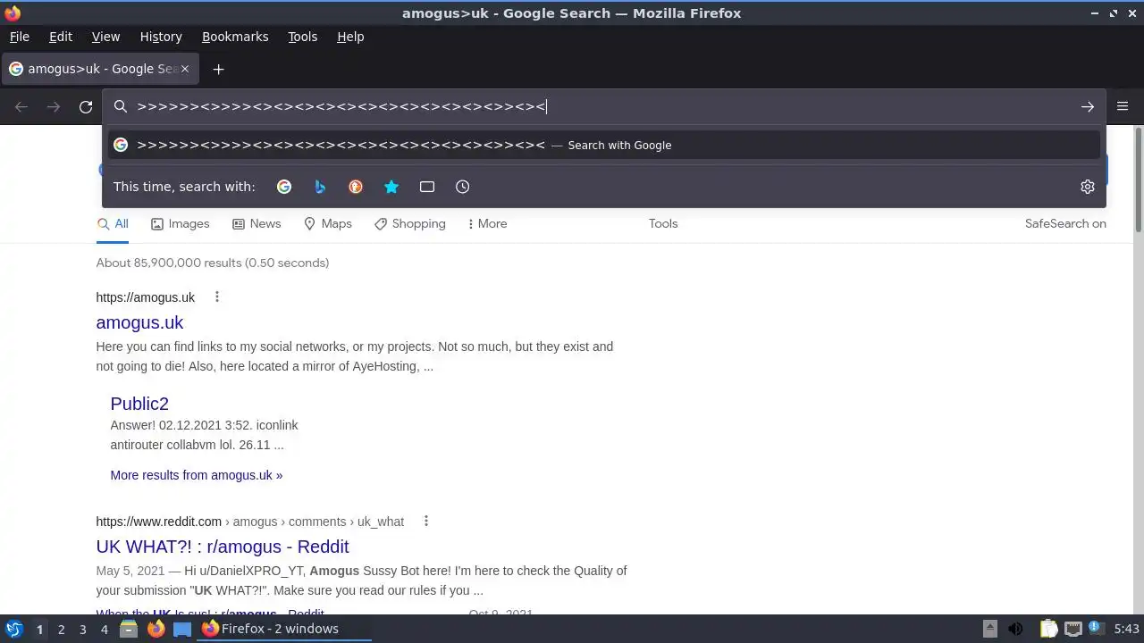Screen dimensions: 1144x643
Task: Launch Firefox from taskbar quick launch icon
Action: click(x=156, y=629)
